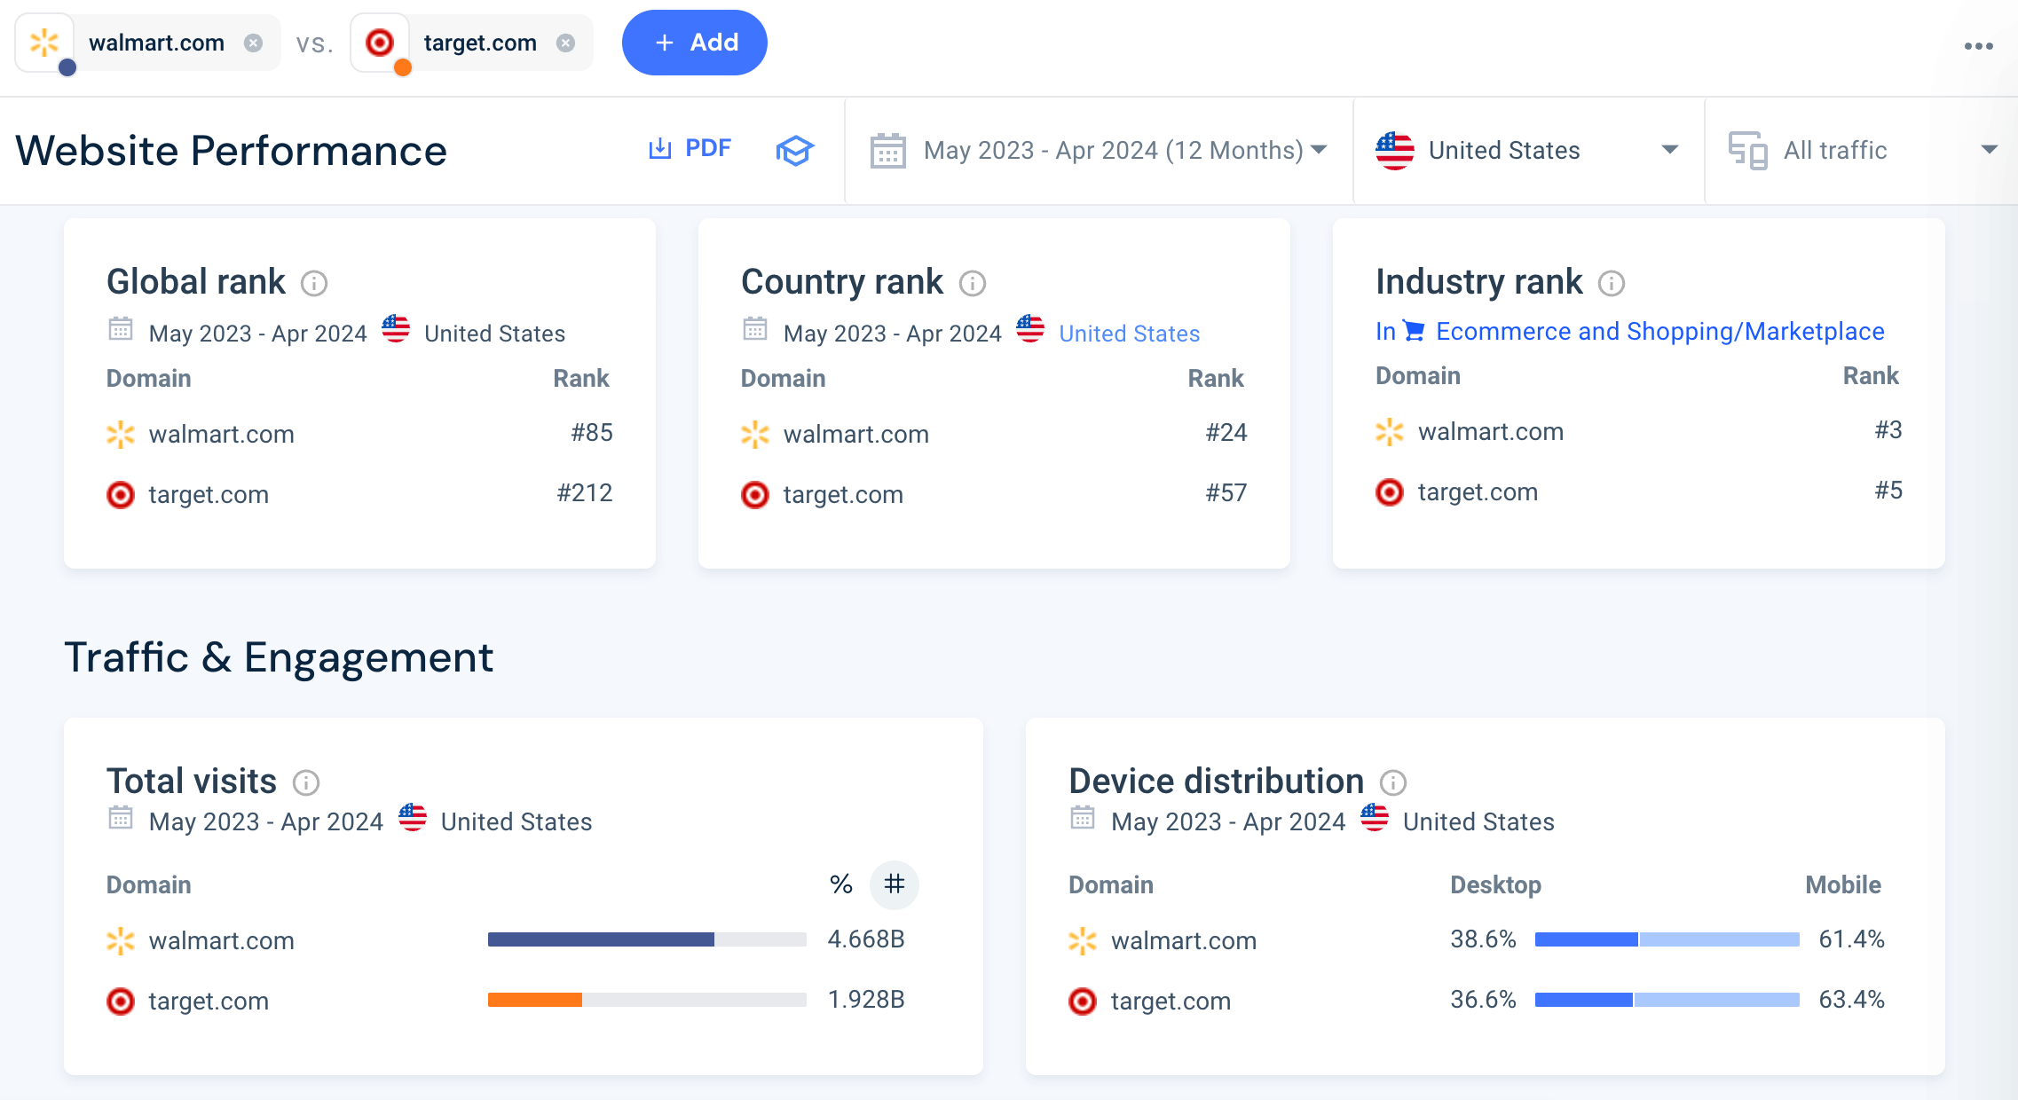2018x1100 pixels.
Task: Click the Device distribution info icon
Action: [x=1395, y=782]
